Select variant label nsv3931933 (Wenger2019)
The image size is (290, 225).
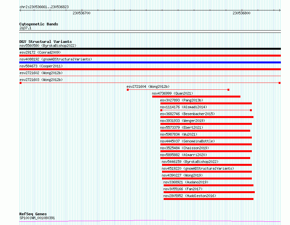pos(182,121)
